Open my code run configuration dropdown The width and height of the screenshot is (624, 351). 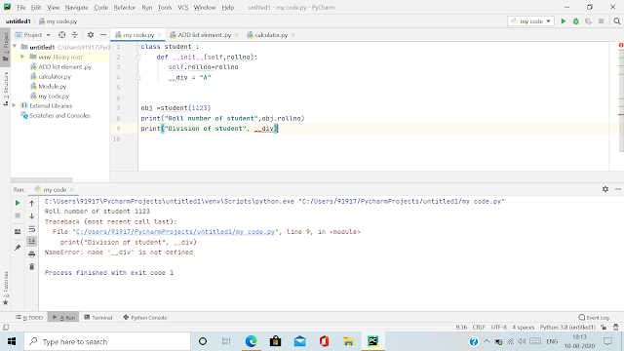[530, 21]
